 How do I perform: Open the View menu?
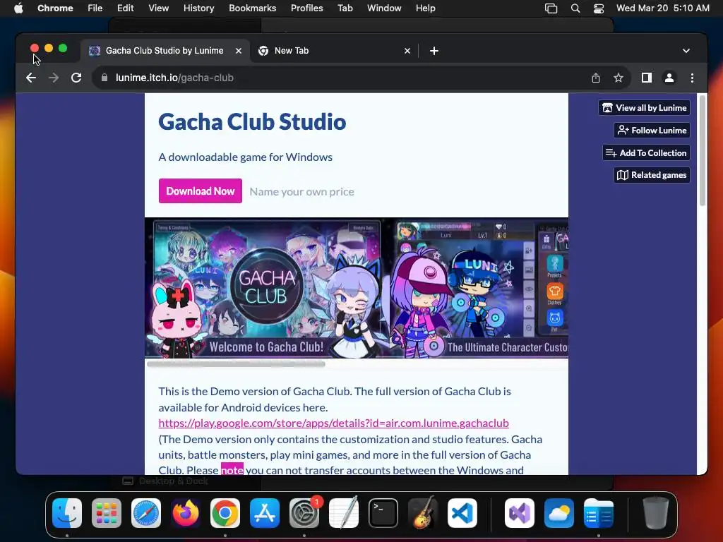[158, 8]
